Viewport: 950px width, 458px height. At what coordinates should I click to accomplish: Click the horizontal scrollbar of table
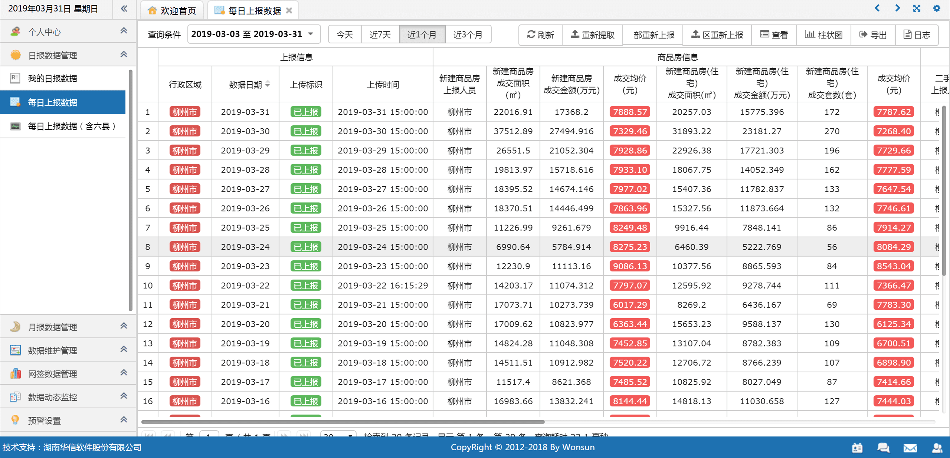(343, 422)
